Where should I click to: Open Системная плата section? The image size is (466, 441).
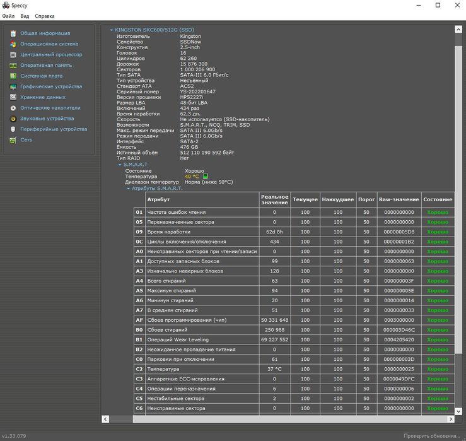(42, 76)
